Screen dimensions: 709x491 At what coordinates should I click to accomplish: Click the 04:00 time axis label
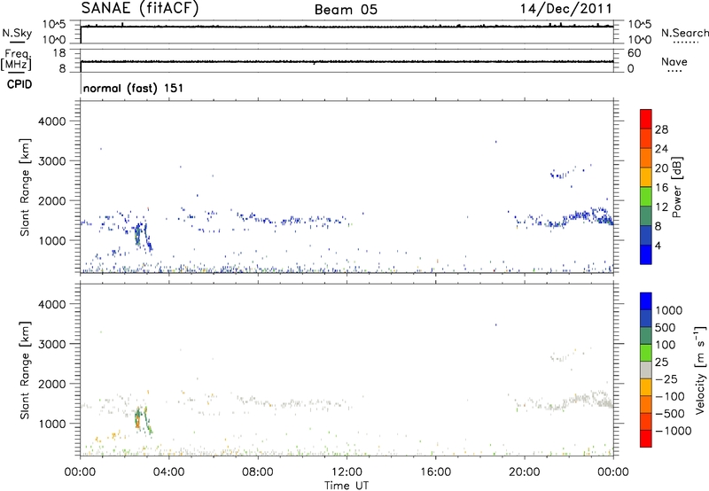pos(169,472)
